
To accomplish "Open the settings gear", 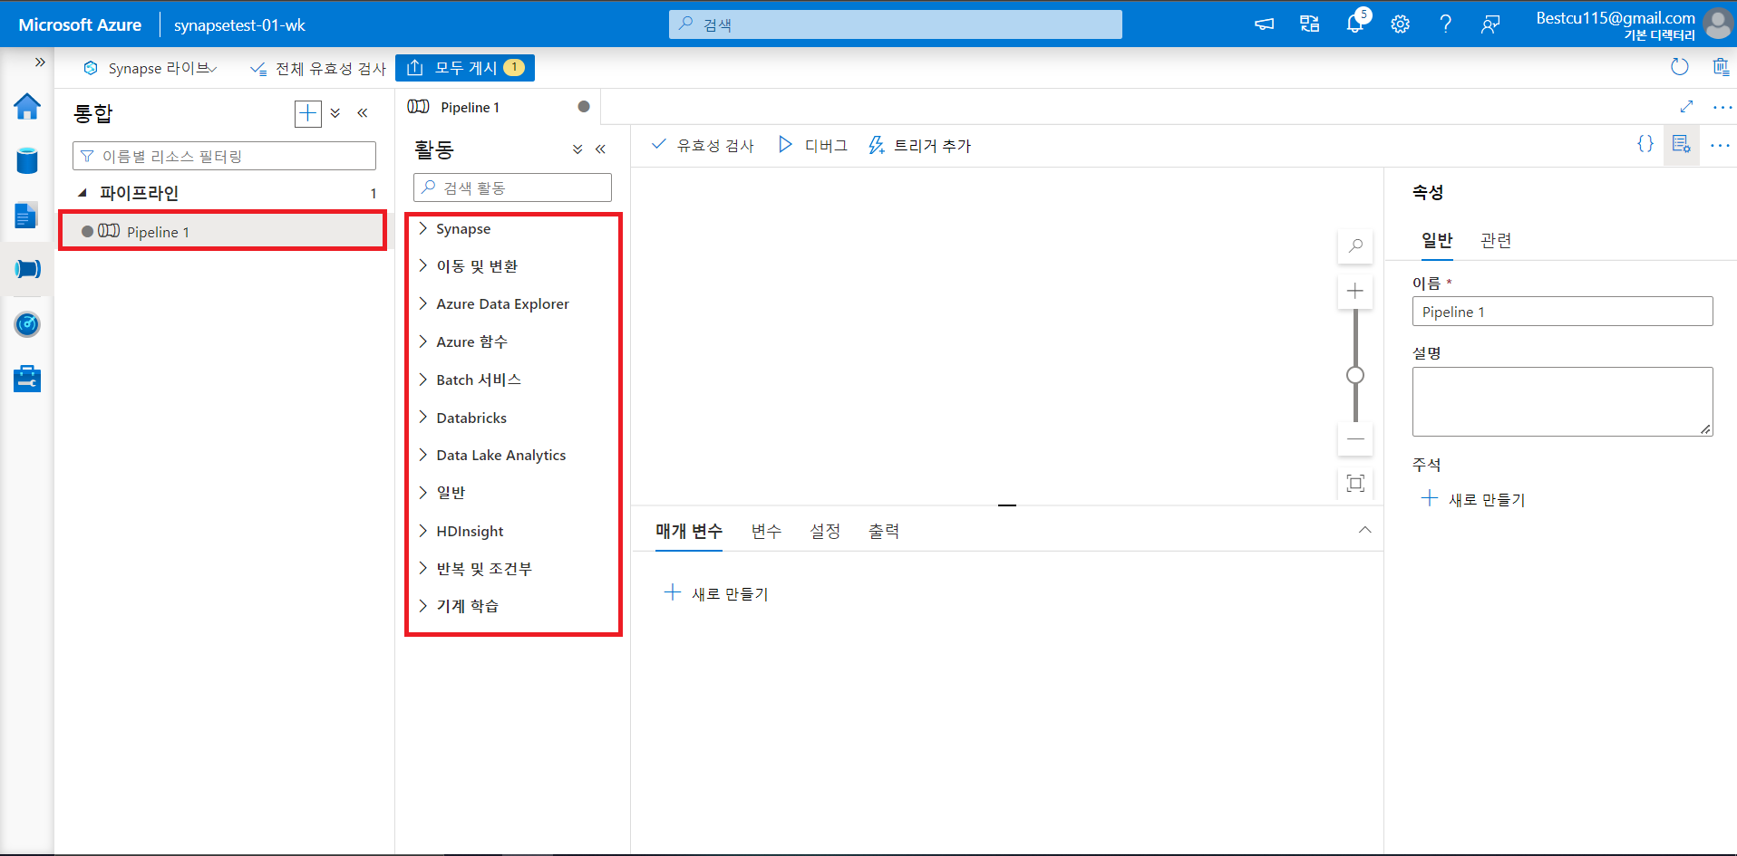I will [x=1401, y=24].
